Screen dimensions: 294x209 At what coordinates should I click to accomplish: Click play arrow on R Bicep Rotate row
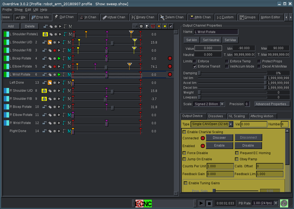(59, 107)
